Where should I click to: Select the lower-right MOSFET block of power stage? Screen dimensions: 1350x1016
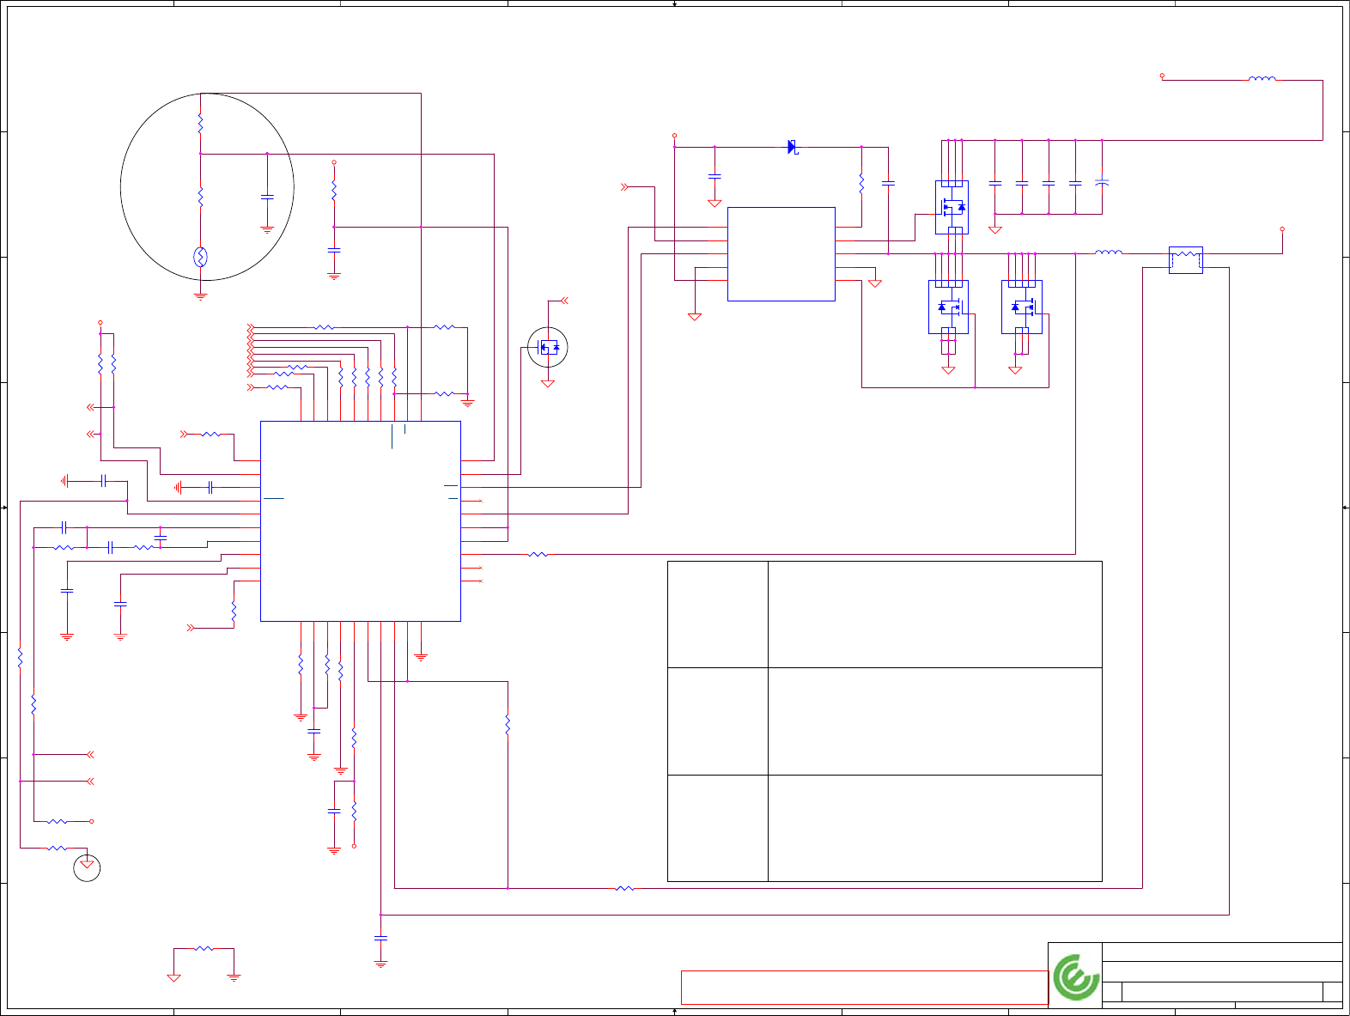click(x=1022, y=307)
